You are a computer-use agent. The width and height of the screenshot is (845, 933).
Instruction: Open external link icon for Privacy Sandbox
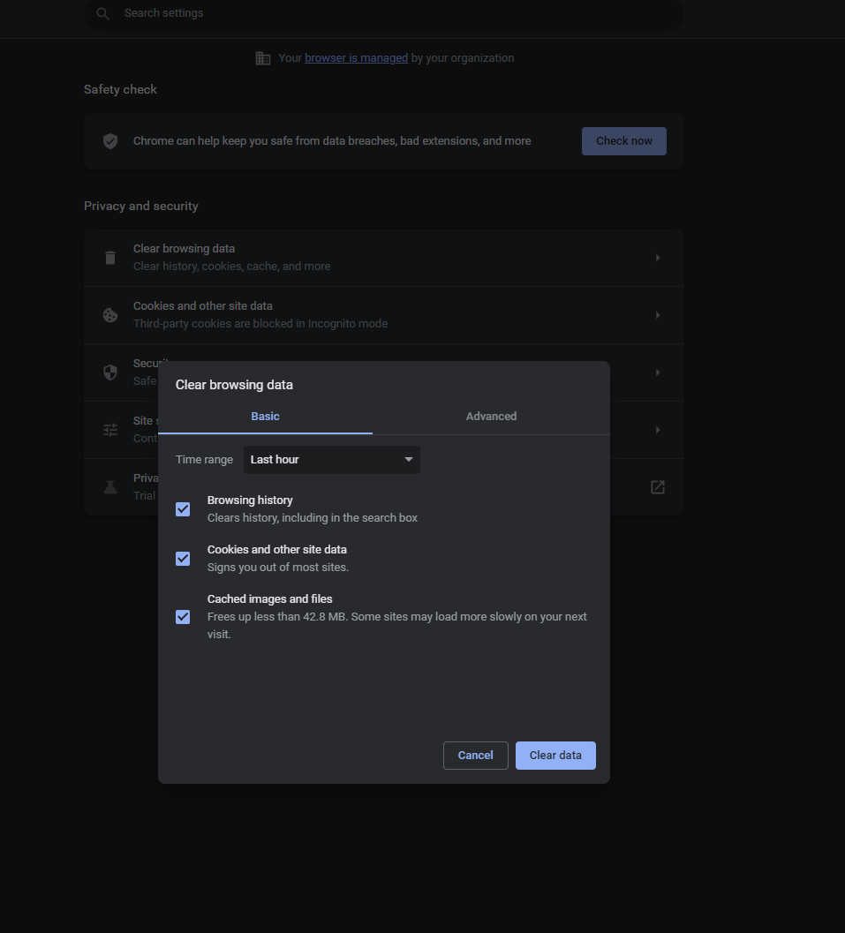[x=658, y=487]
